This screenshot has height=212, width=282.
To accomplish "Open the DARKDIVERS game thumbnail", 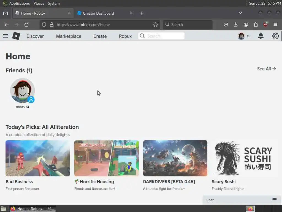I will 175,158.
